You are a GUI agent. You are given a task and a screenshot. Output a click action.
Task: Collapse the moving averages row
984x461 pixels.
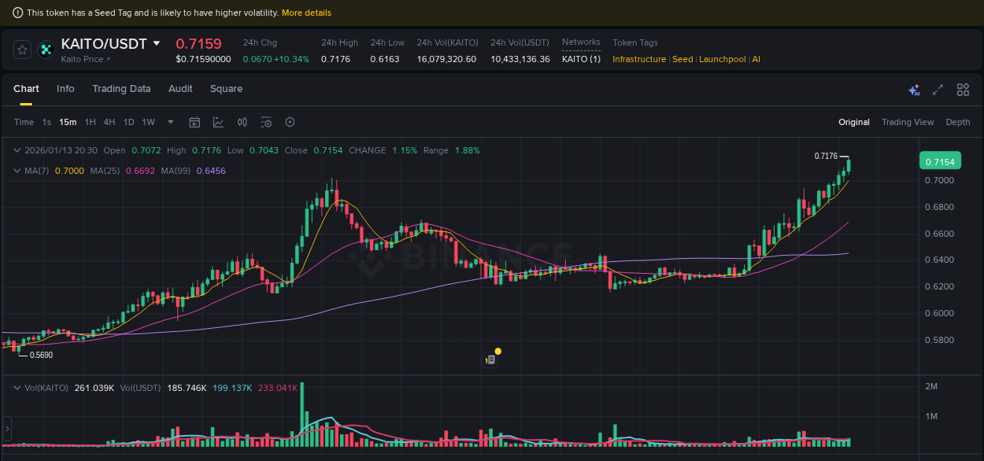click(x=17, y=170)
